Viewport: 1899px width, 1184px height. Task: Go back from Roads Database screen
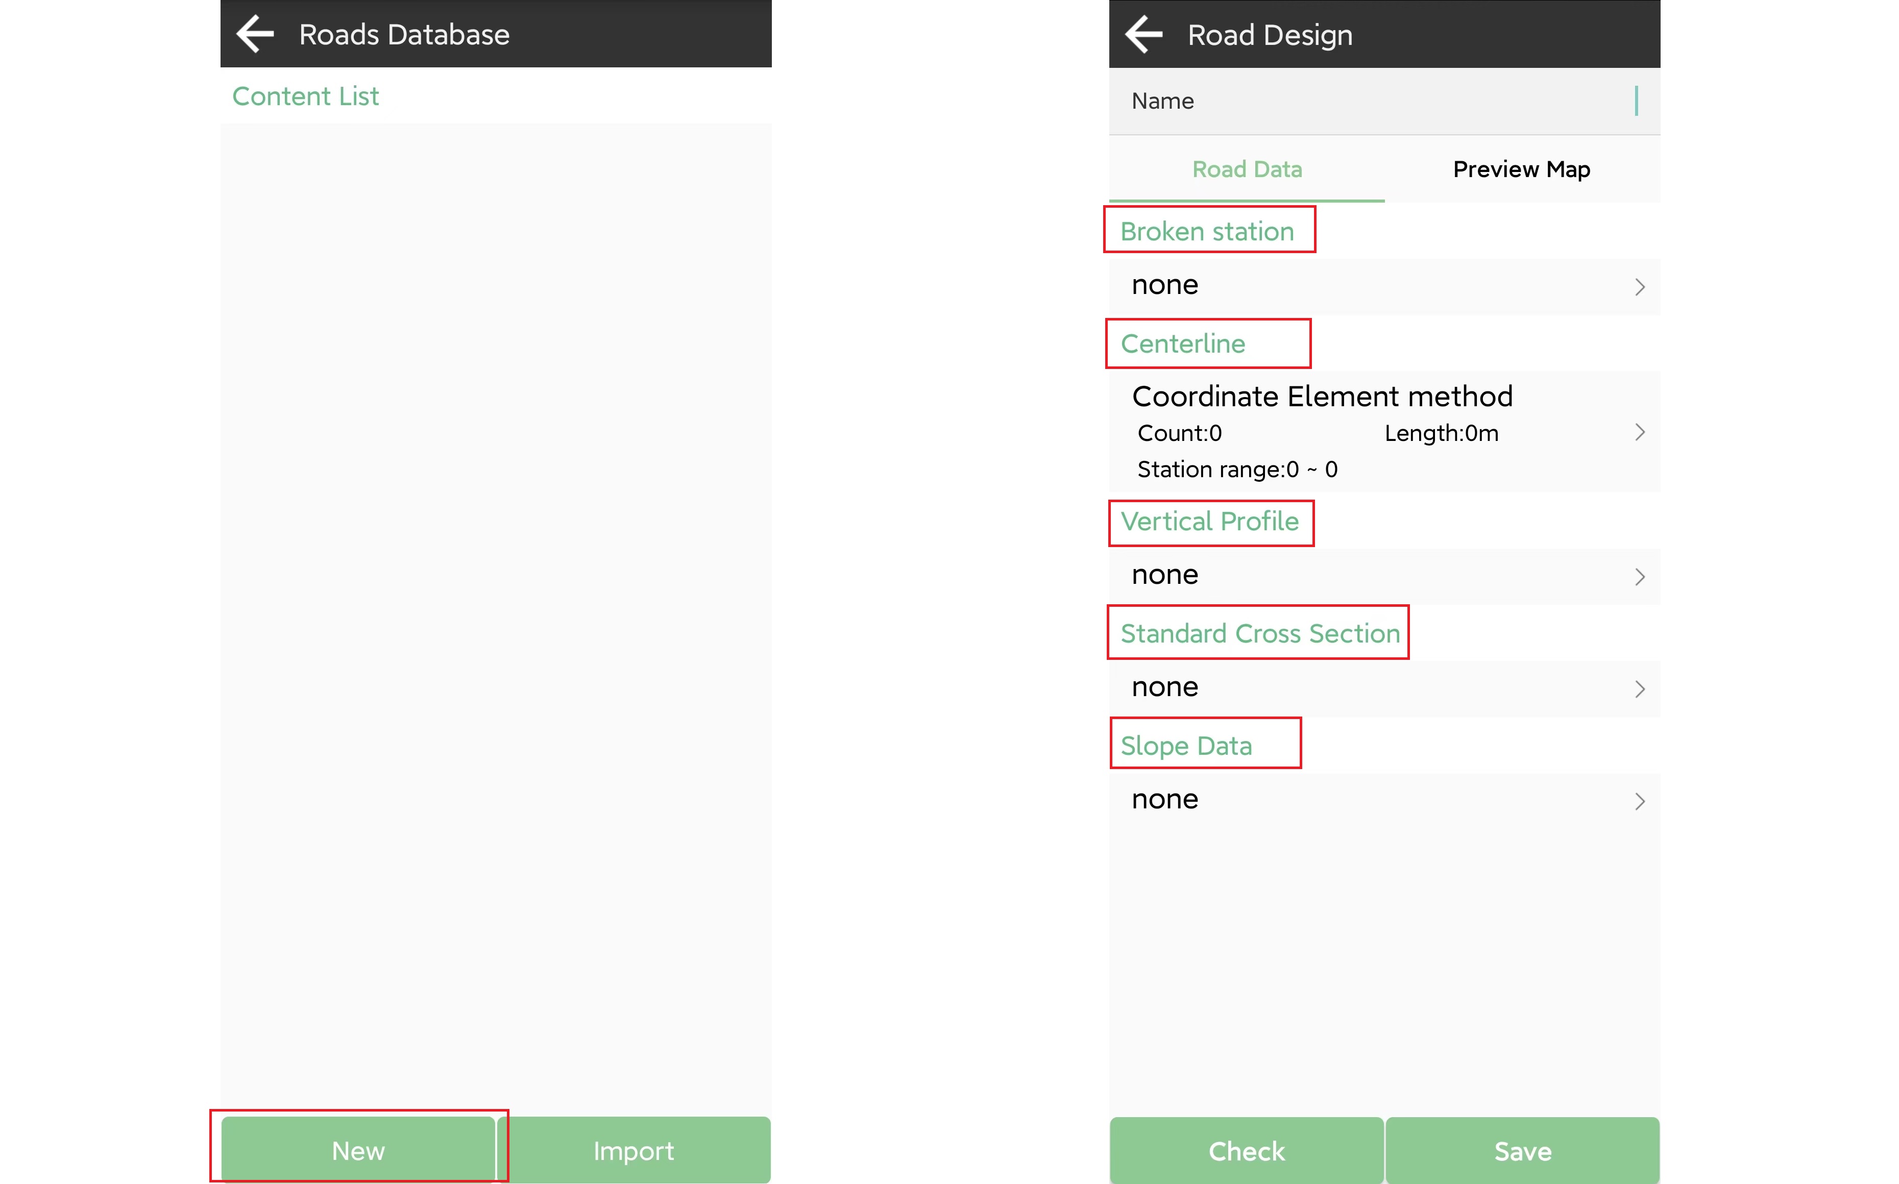(x=255, y=35)
